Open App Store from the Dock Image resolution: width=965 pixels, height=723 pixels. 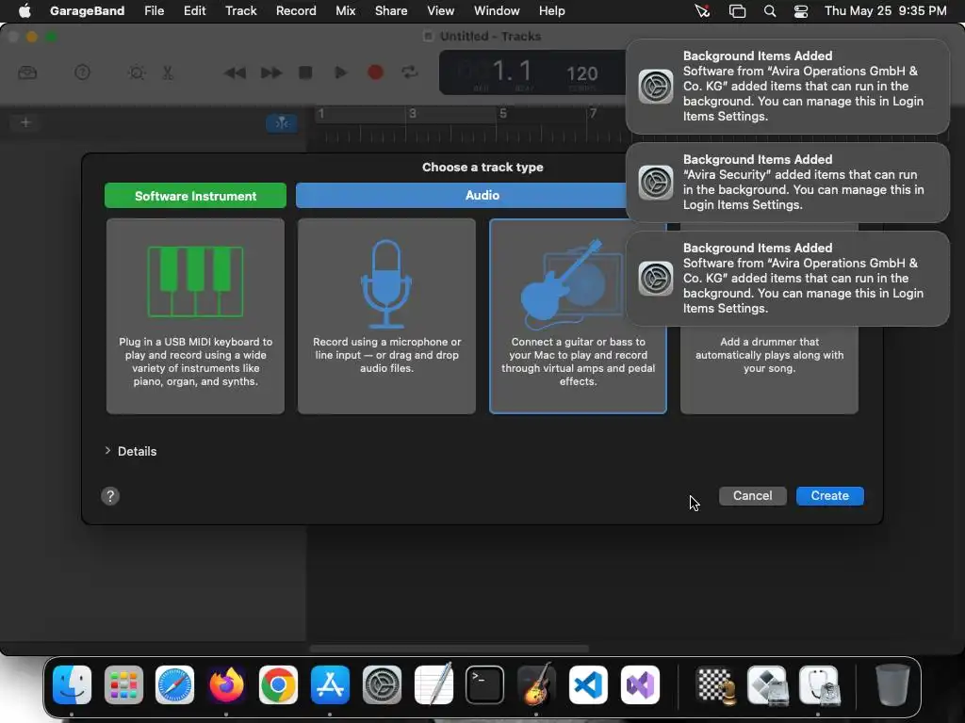pos(330,685)
